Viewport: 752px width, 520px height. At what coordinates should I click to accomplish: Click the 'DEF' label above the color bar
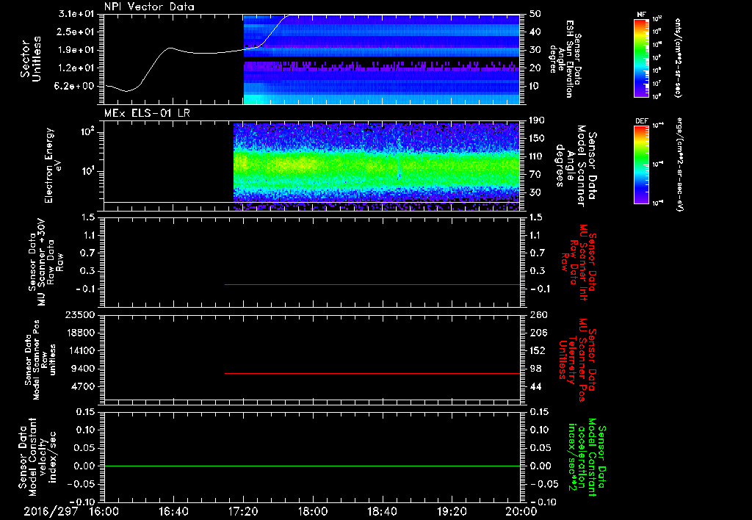click(x=642, y=121)
